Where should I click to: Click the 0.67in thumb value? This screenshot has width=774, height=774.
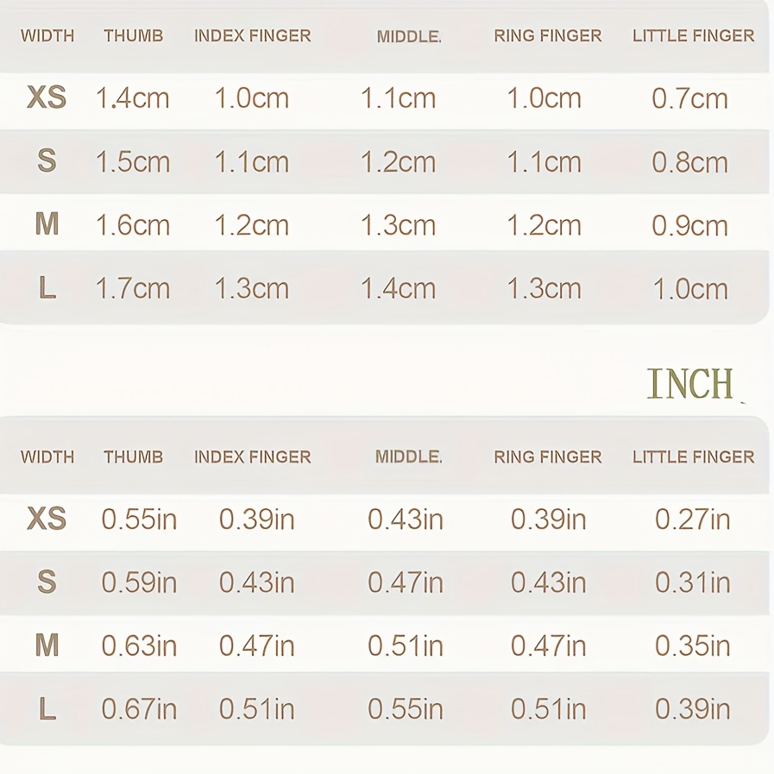139,709
